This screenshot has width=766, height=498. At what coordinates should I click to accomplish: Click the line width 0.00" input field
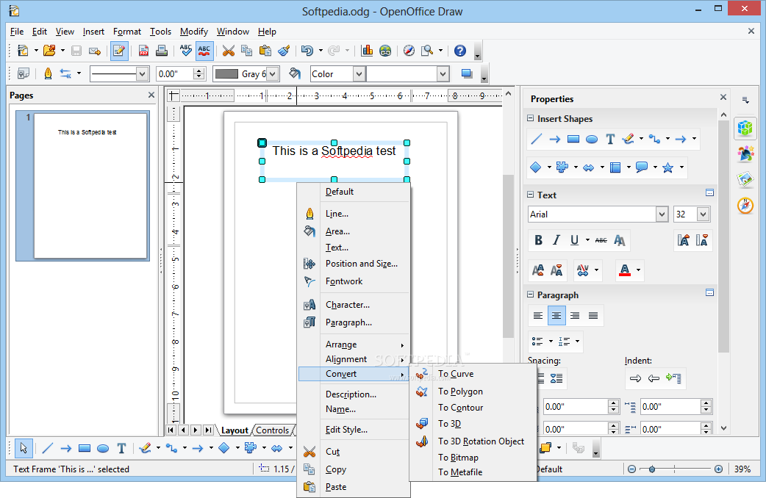click(x=175, y=74)
